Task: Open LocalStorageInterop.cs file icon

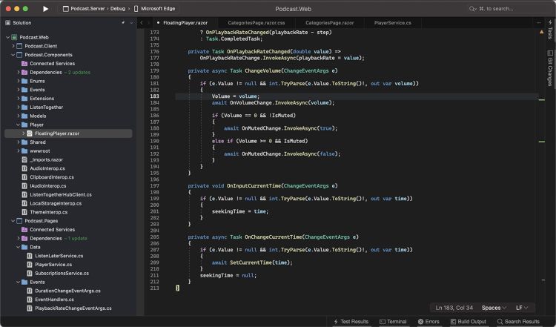Action: coord(24,203)
